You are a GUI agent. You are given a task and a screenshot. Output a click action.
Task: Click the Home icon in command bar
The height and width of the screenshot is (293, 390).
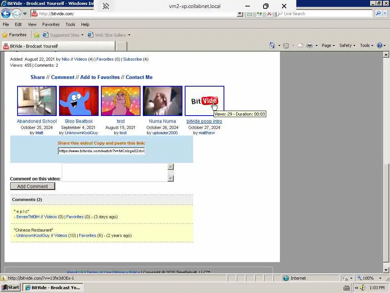point(272,45)
